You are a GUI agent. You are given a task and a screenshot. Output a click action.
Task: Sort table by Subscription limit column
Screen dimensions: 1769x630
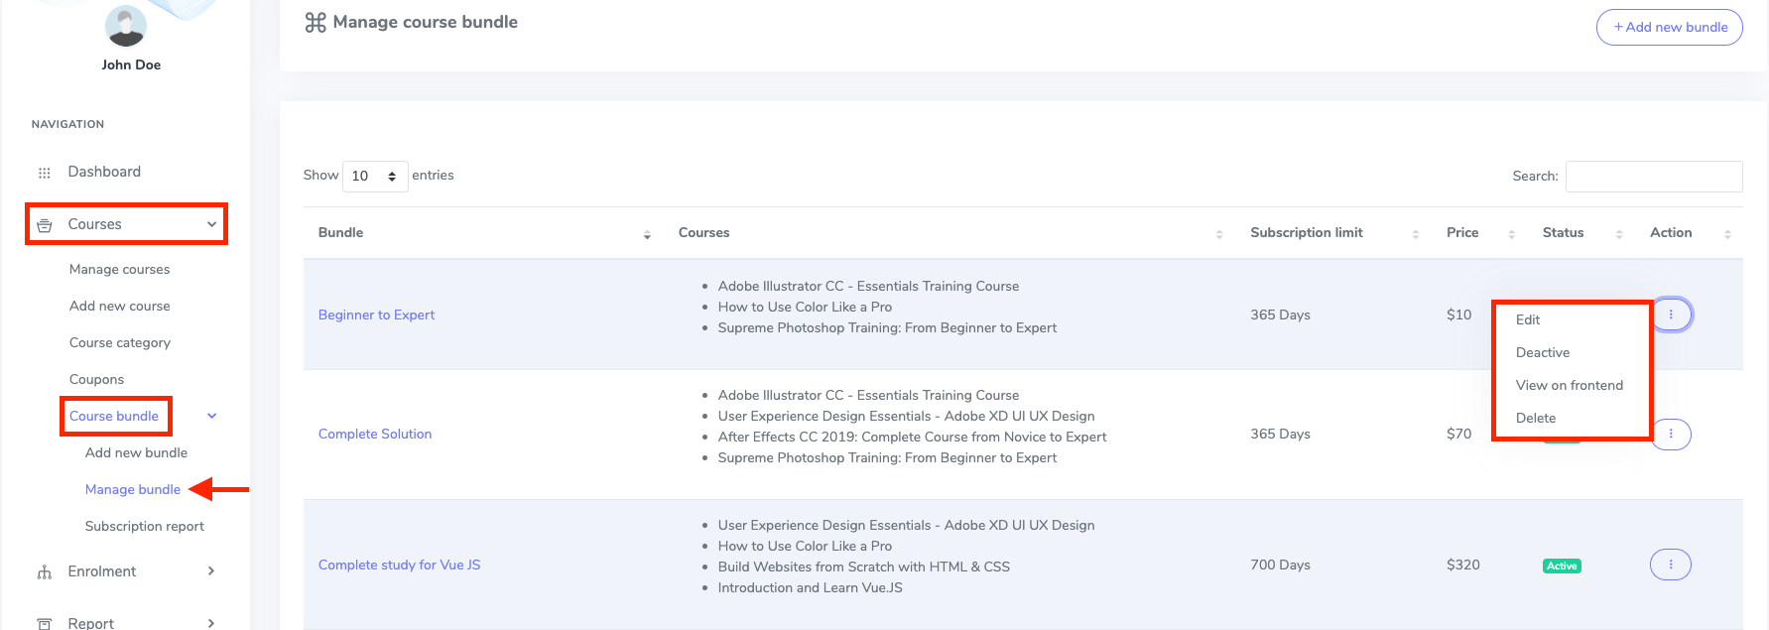(1306, 233)
